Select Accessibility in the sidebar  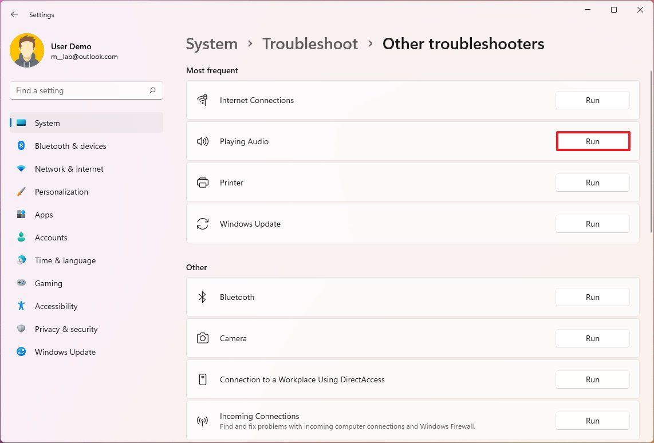[x=56, y=306]
